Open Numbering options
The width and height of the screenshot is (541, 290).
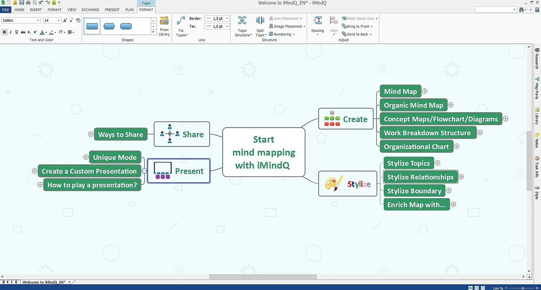click(282, 34)
